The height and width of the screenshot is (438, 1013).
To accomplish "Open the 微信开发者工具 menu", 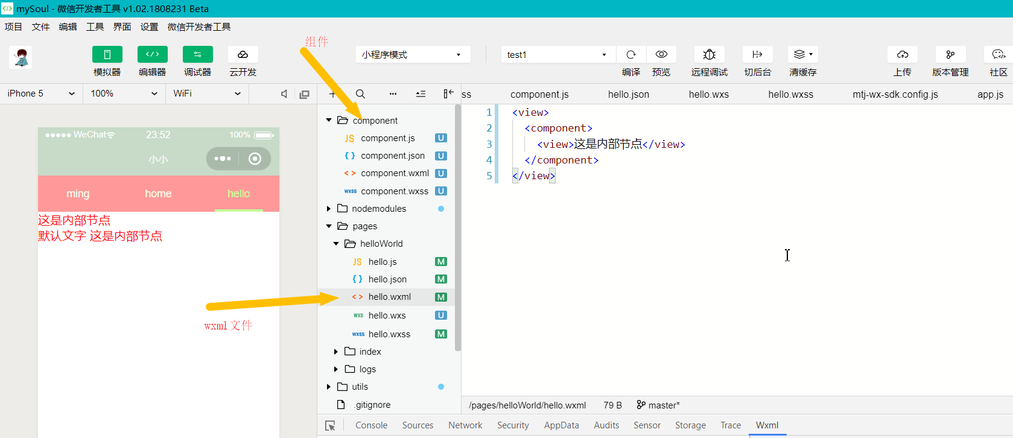I will (199, 27).
